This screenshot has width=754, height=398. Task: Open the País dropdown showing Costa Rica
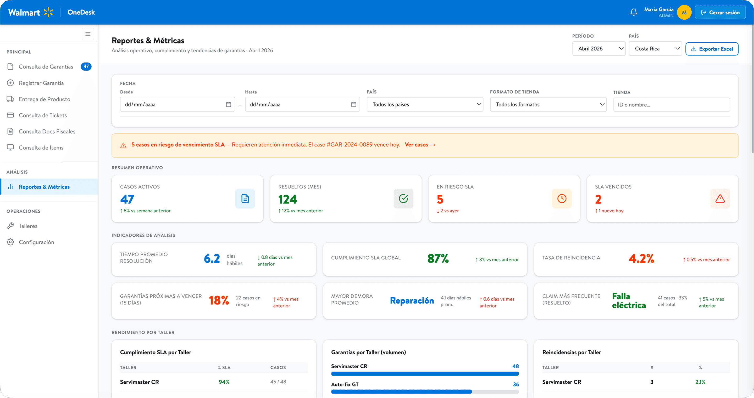(655, 49)
